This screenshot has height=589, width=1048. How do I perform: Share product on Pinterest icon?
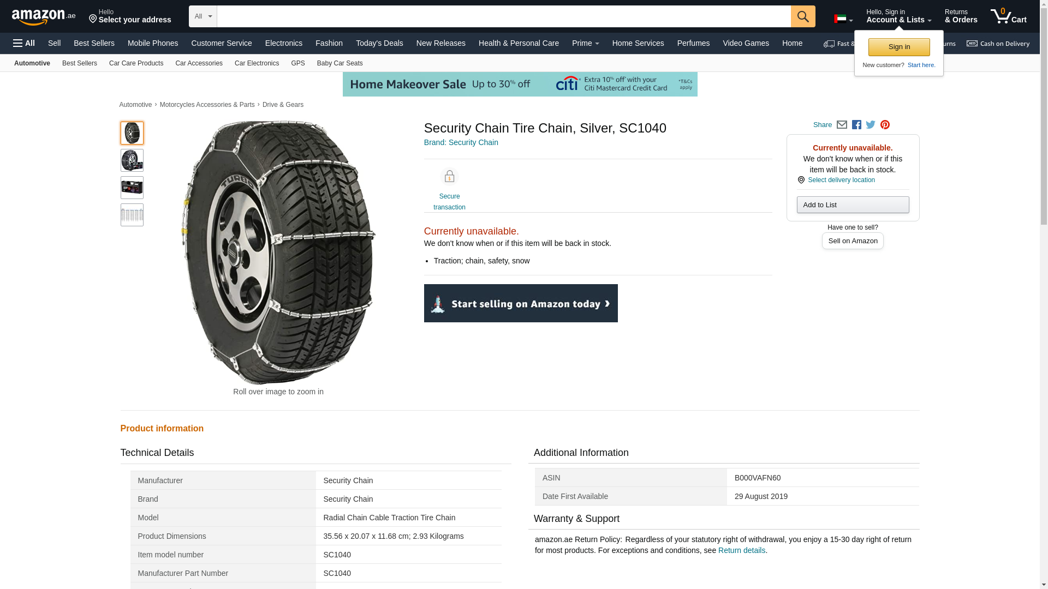point(885,125)
